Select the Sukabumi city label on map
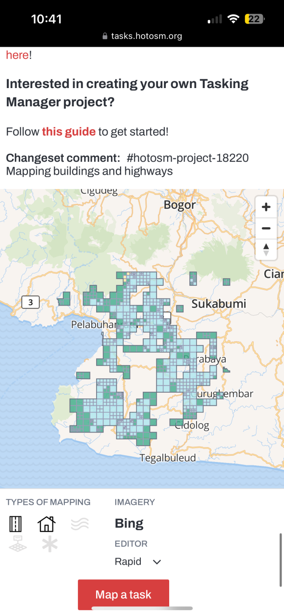The height and width of the screenshot is (616, 284). click(219, 304)
